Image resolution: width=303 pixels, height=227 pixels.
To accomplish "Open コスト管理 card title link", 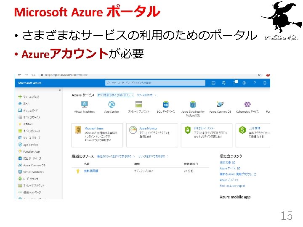I will [255, 128].
